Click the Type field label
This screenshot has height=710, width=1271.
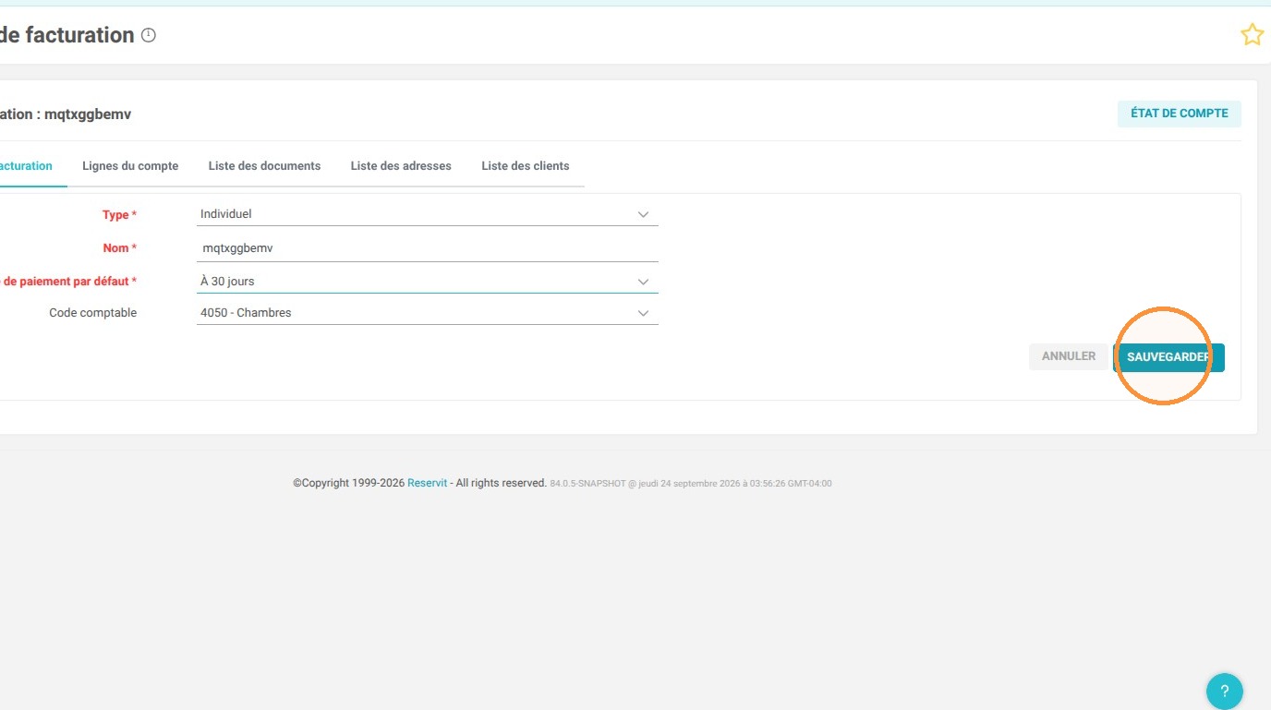pos(119,215)
